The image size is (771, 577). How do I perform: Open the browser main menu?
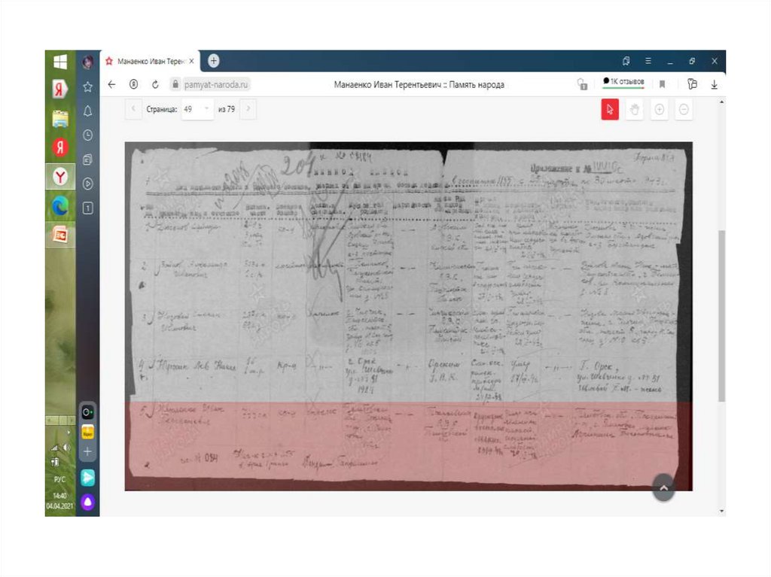pos(648,61)
